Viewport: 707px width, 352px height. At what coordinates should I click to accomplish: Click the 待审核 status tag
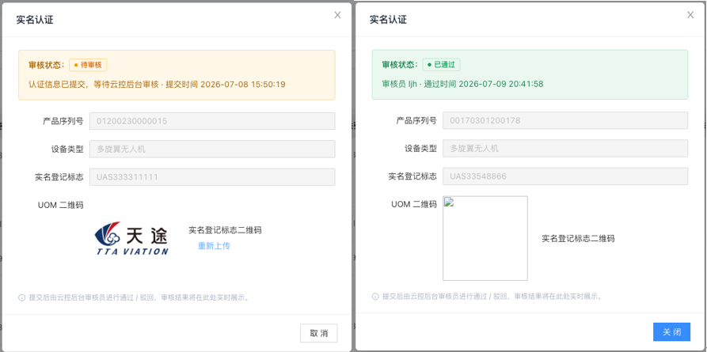coord(88,65)
